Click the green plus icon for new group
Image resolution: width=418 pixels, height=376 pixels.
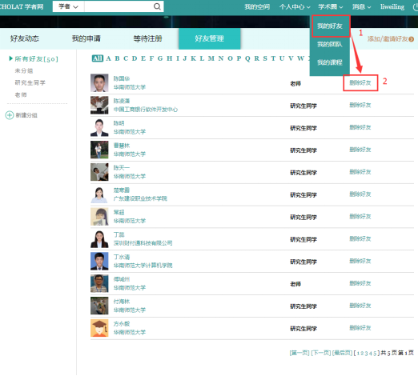click(x=10, y=115)
